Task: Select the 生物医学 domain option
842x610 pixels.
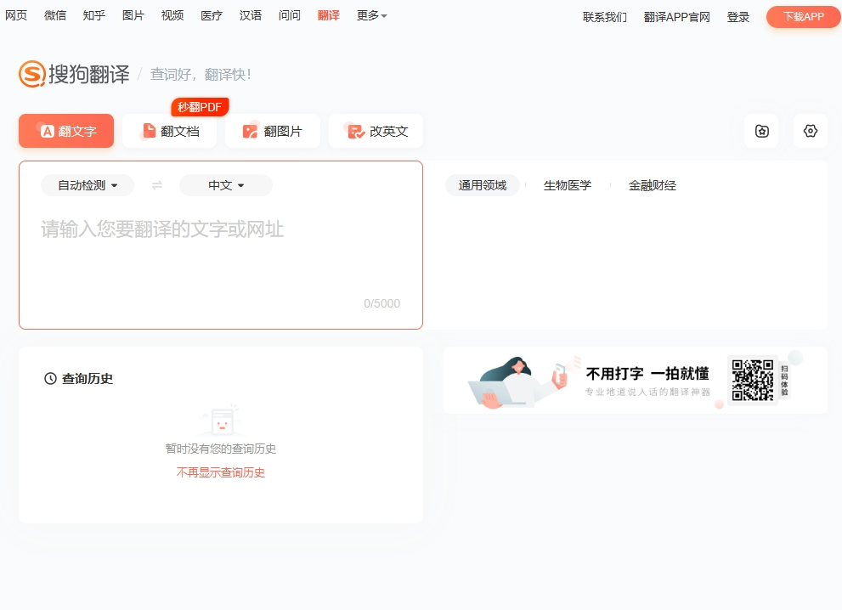Action: [567, 185]
